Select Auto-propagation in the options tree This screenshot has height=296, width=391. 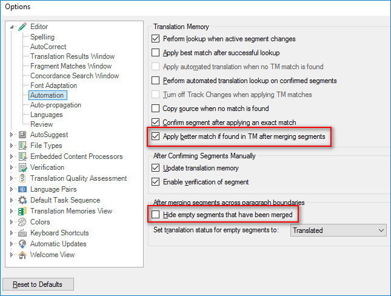(x=55, y=105)
